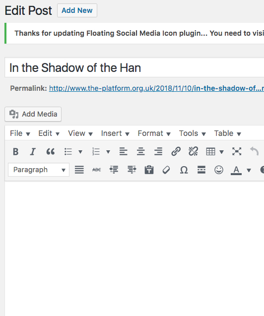Align text left

point(124,152)
